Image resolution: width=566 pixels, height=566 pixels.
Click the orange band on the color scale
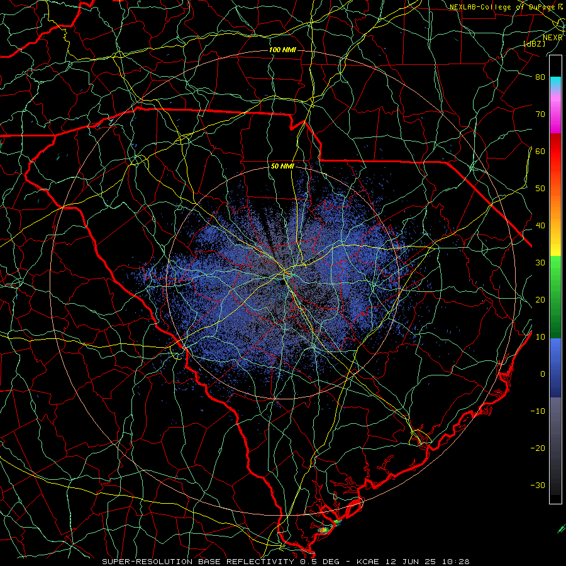555,206
